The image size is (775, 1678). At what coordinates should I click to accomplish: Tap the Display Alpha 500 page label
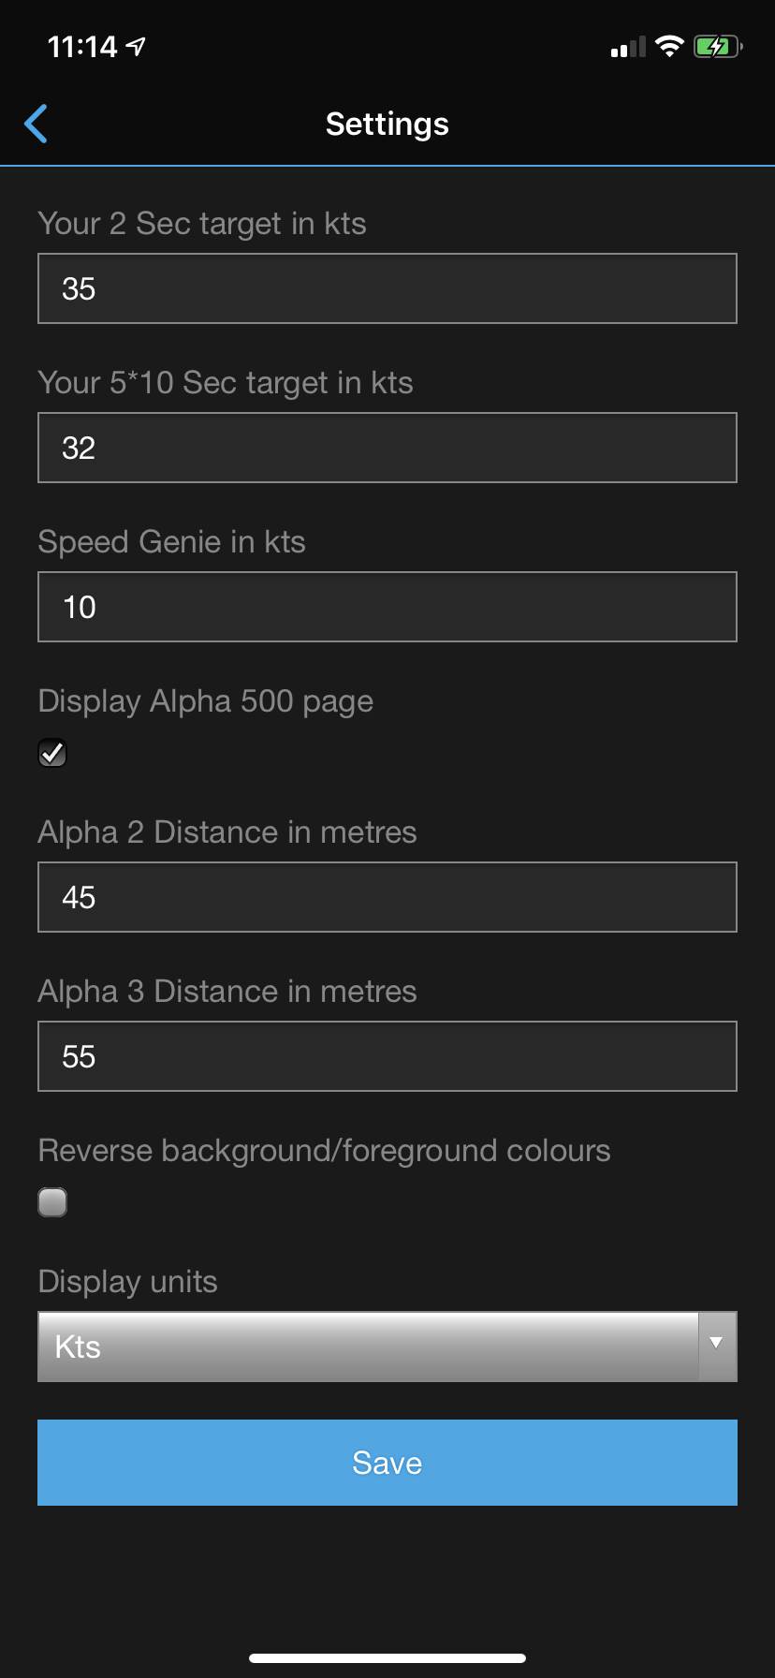click(x=206, y=701)
